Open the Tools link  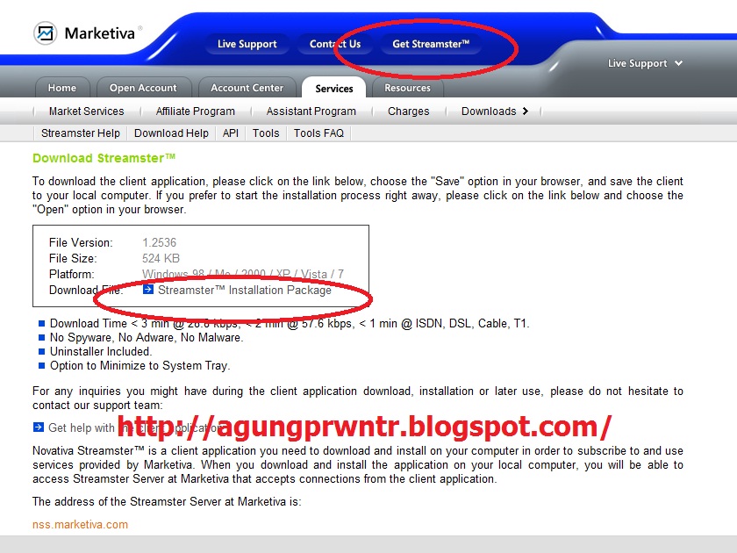(x=266, y=133)
